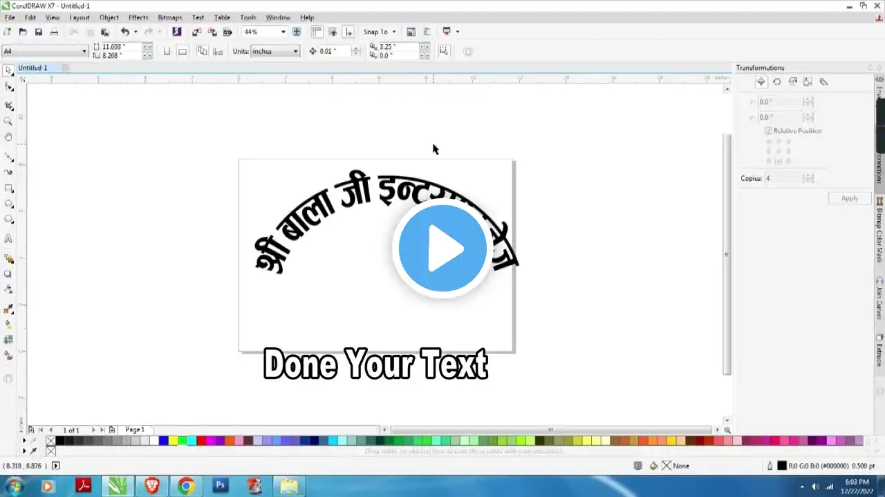Screen dimensions: 885x497
Task: Click the Export icon in toolbar
Action: 212,32
